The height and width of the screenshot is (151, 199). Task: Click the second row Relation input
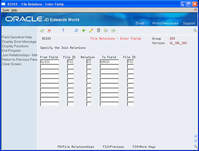point(89,66)
